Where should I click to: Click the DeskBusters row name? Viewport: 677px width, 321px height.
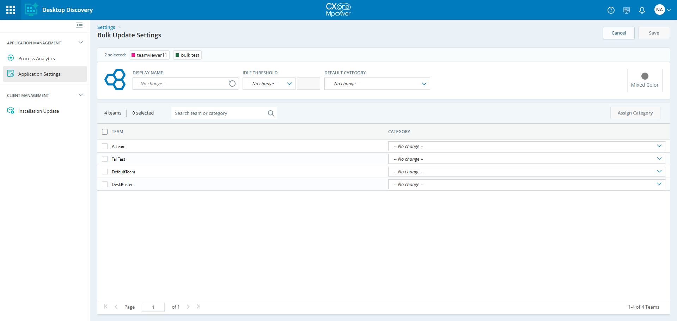coord(123,185)
